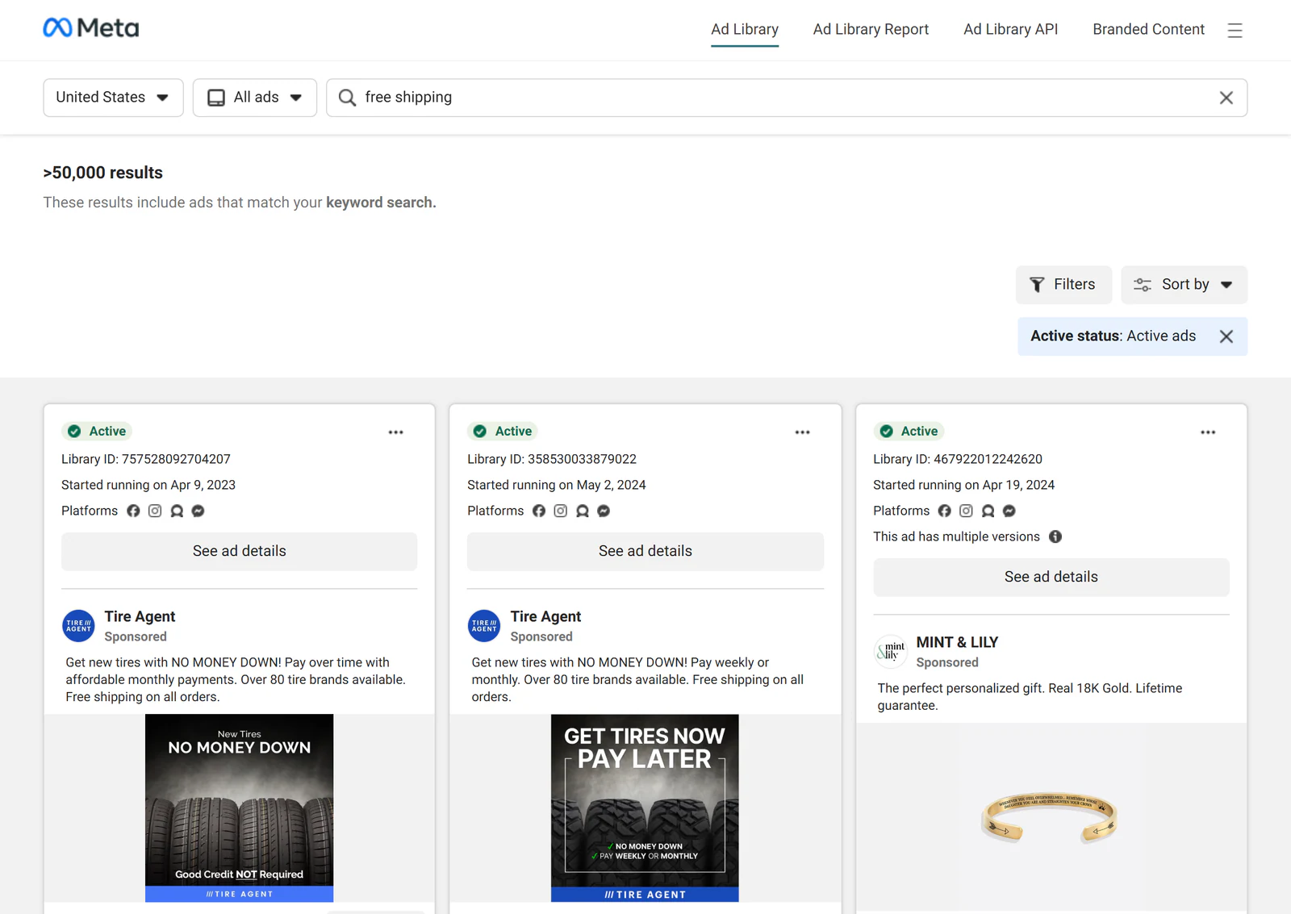
Task: Click the multiple versions info icon
Action: click(1055, 536)
